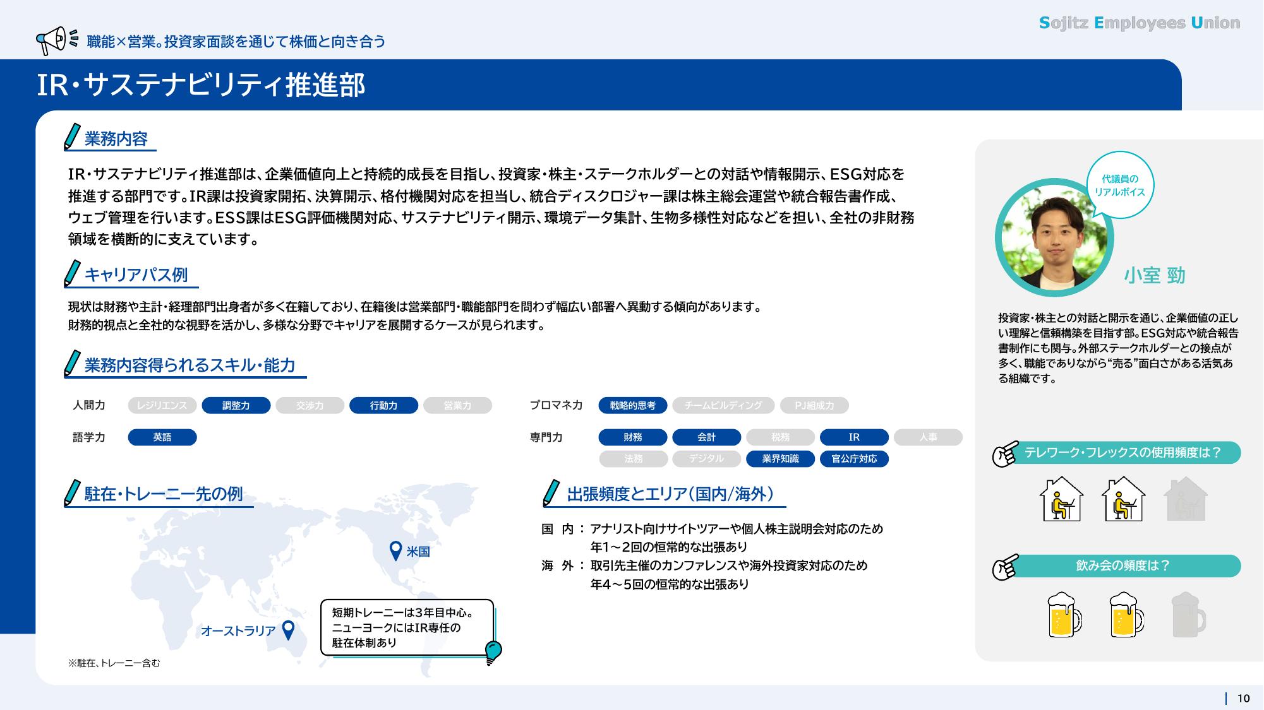Click the line 年1～2回の恒常的な出張あり

(669, 547)
